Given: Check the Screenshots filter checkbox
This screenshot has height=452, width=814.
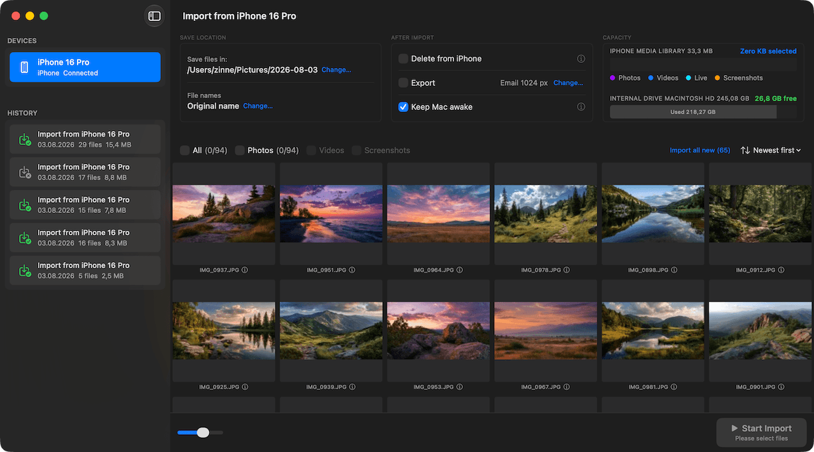Looking at the screenshot, I should point(357,151).
